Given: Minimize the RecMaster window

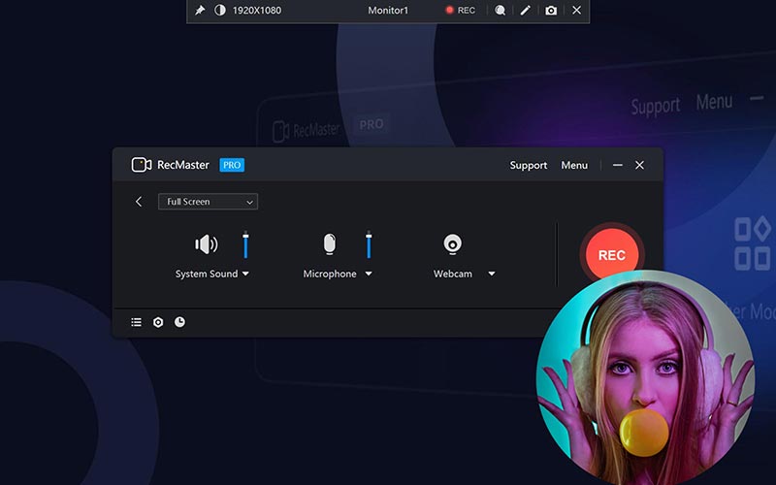Looking at the screenshot, I should coord(618,165).
